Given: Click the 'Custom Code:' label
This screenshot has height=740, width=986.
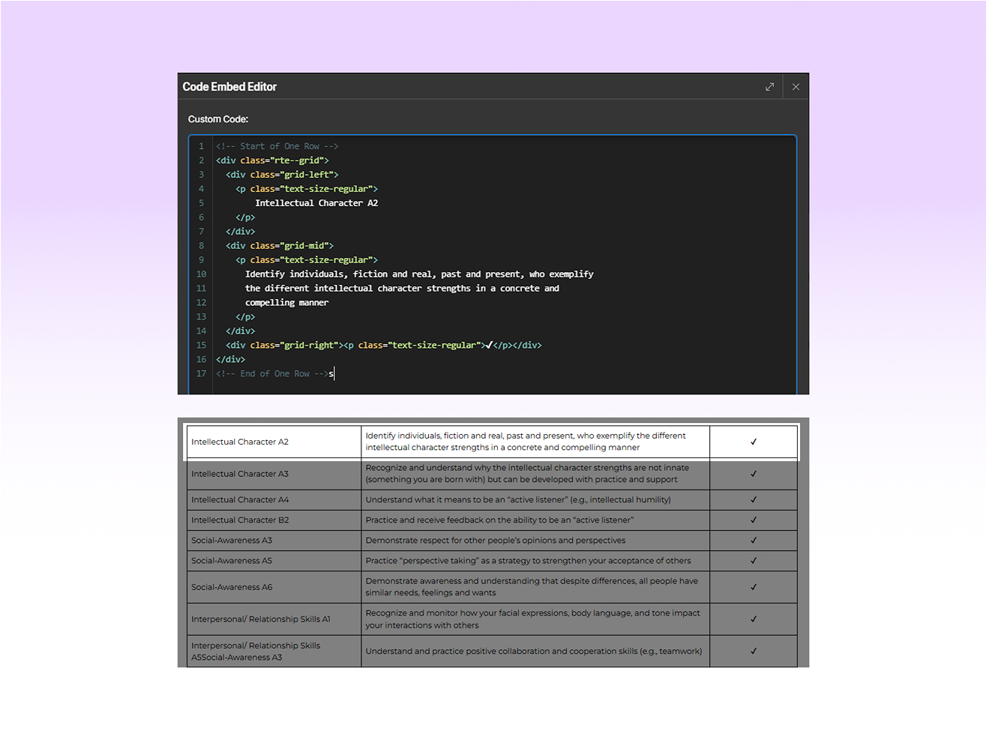Looking at the screenshot, I should pyautogui.click(x=218, y=119).
